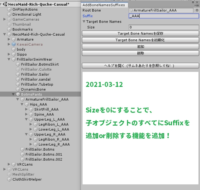
Task: Click the cube icon of SkirtFrill_AAA
Action: point(31,109)
